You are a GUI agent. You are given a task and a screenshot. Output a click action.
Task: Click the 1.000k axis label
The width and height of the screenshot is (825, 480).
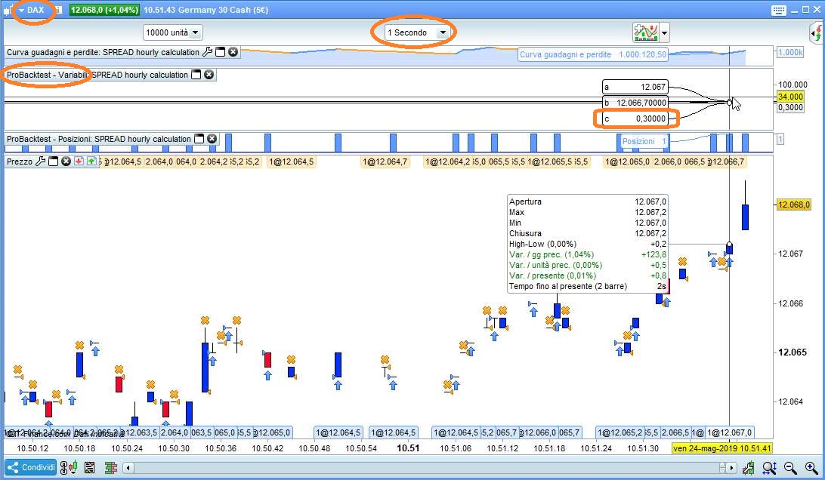[790, 52]
